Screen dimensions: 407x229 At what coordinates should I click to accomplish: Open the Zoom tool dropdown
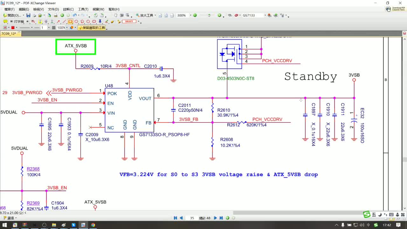point(155,15)
